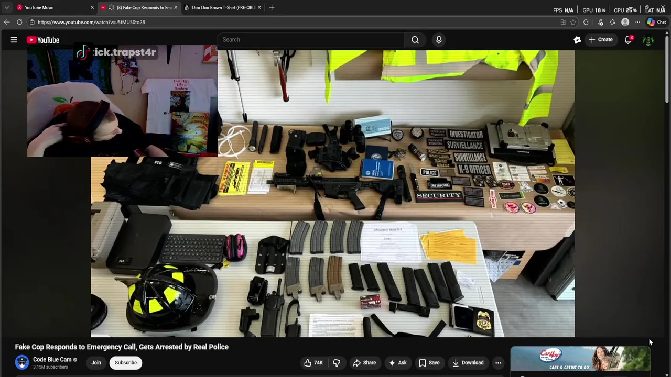This screenshot has width=671, height=377.
Task: Open more actions three-dot menu
Action: point(498,362)
